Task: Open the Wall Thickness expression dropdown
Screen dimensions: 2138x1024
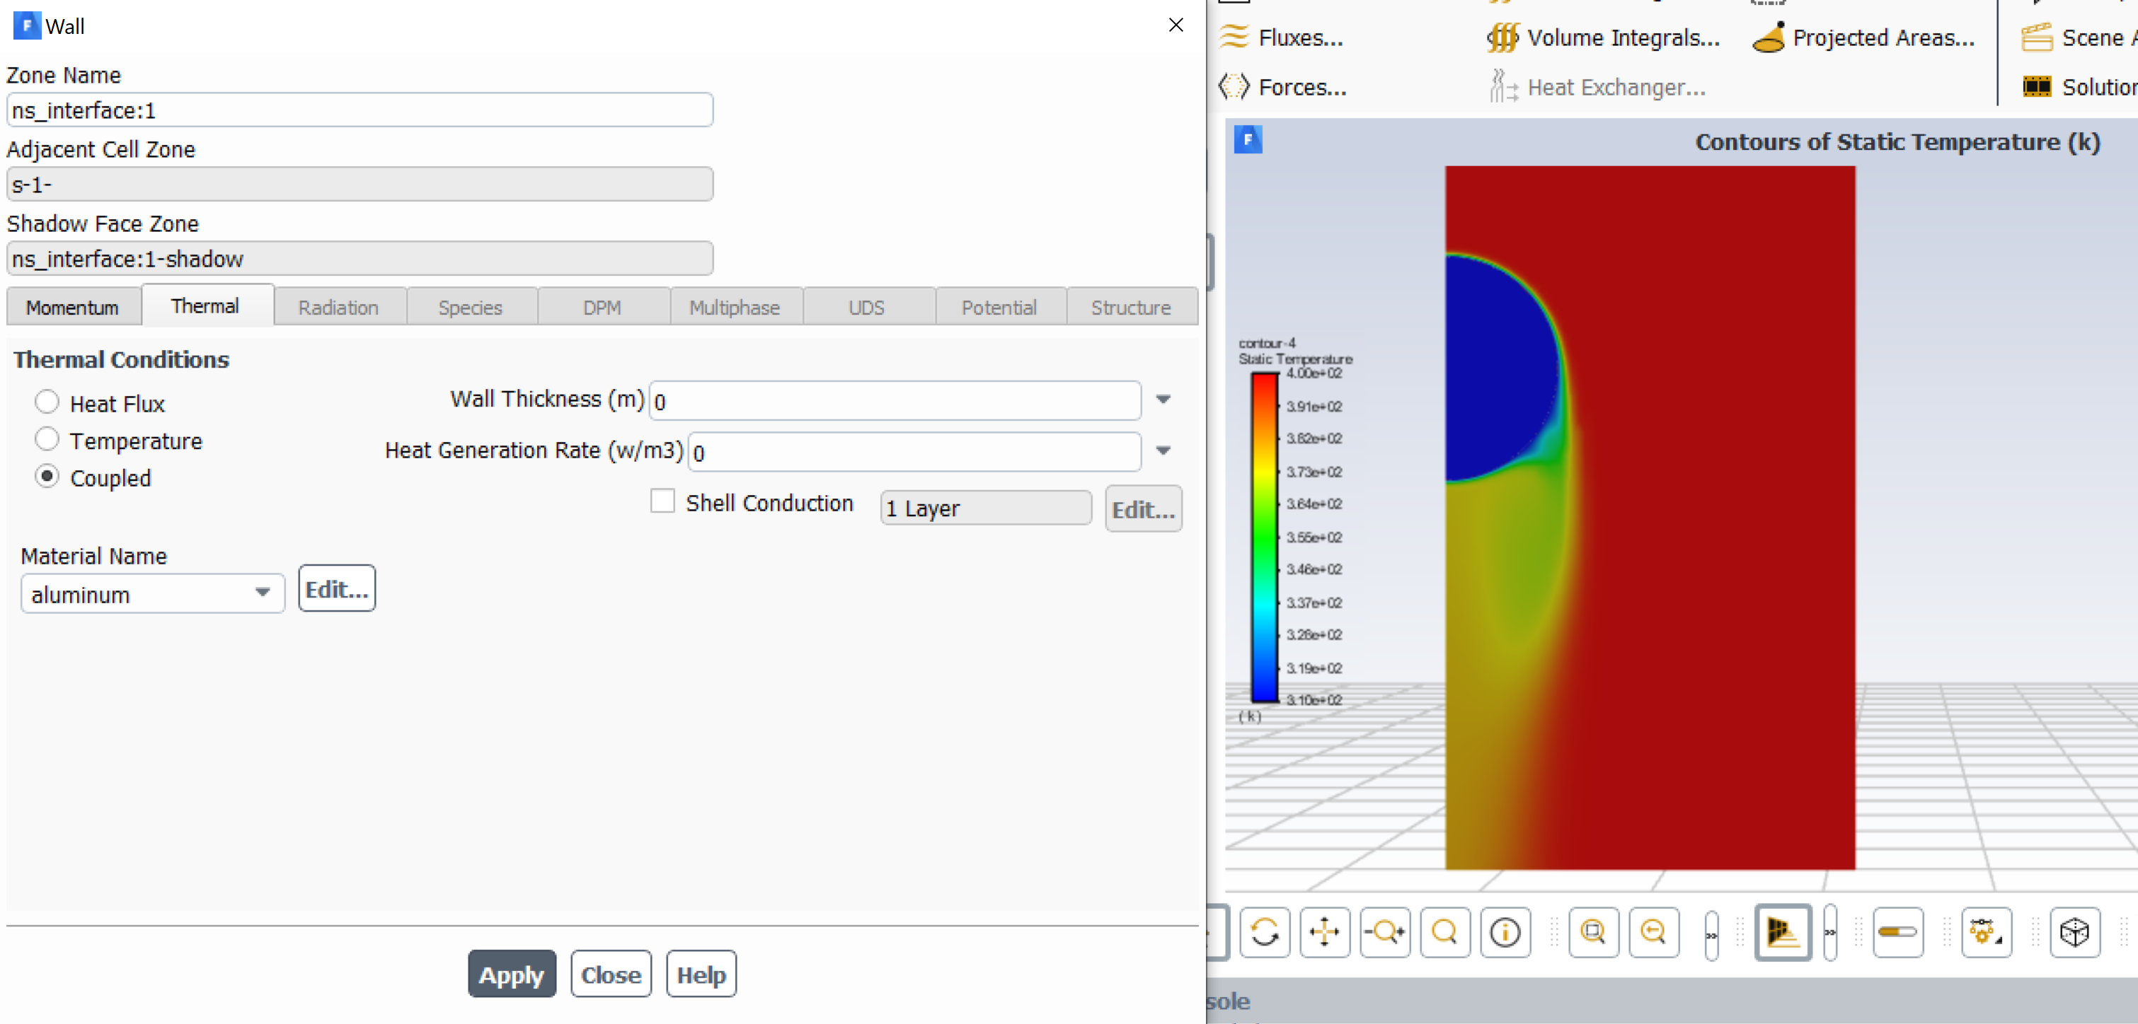Action: pyautogui.click(x=1163, y=399)
